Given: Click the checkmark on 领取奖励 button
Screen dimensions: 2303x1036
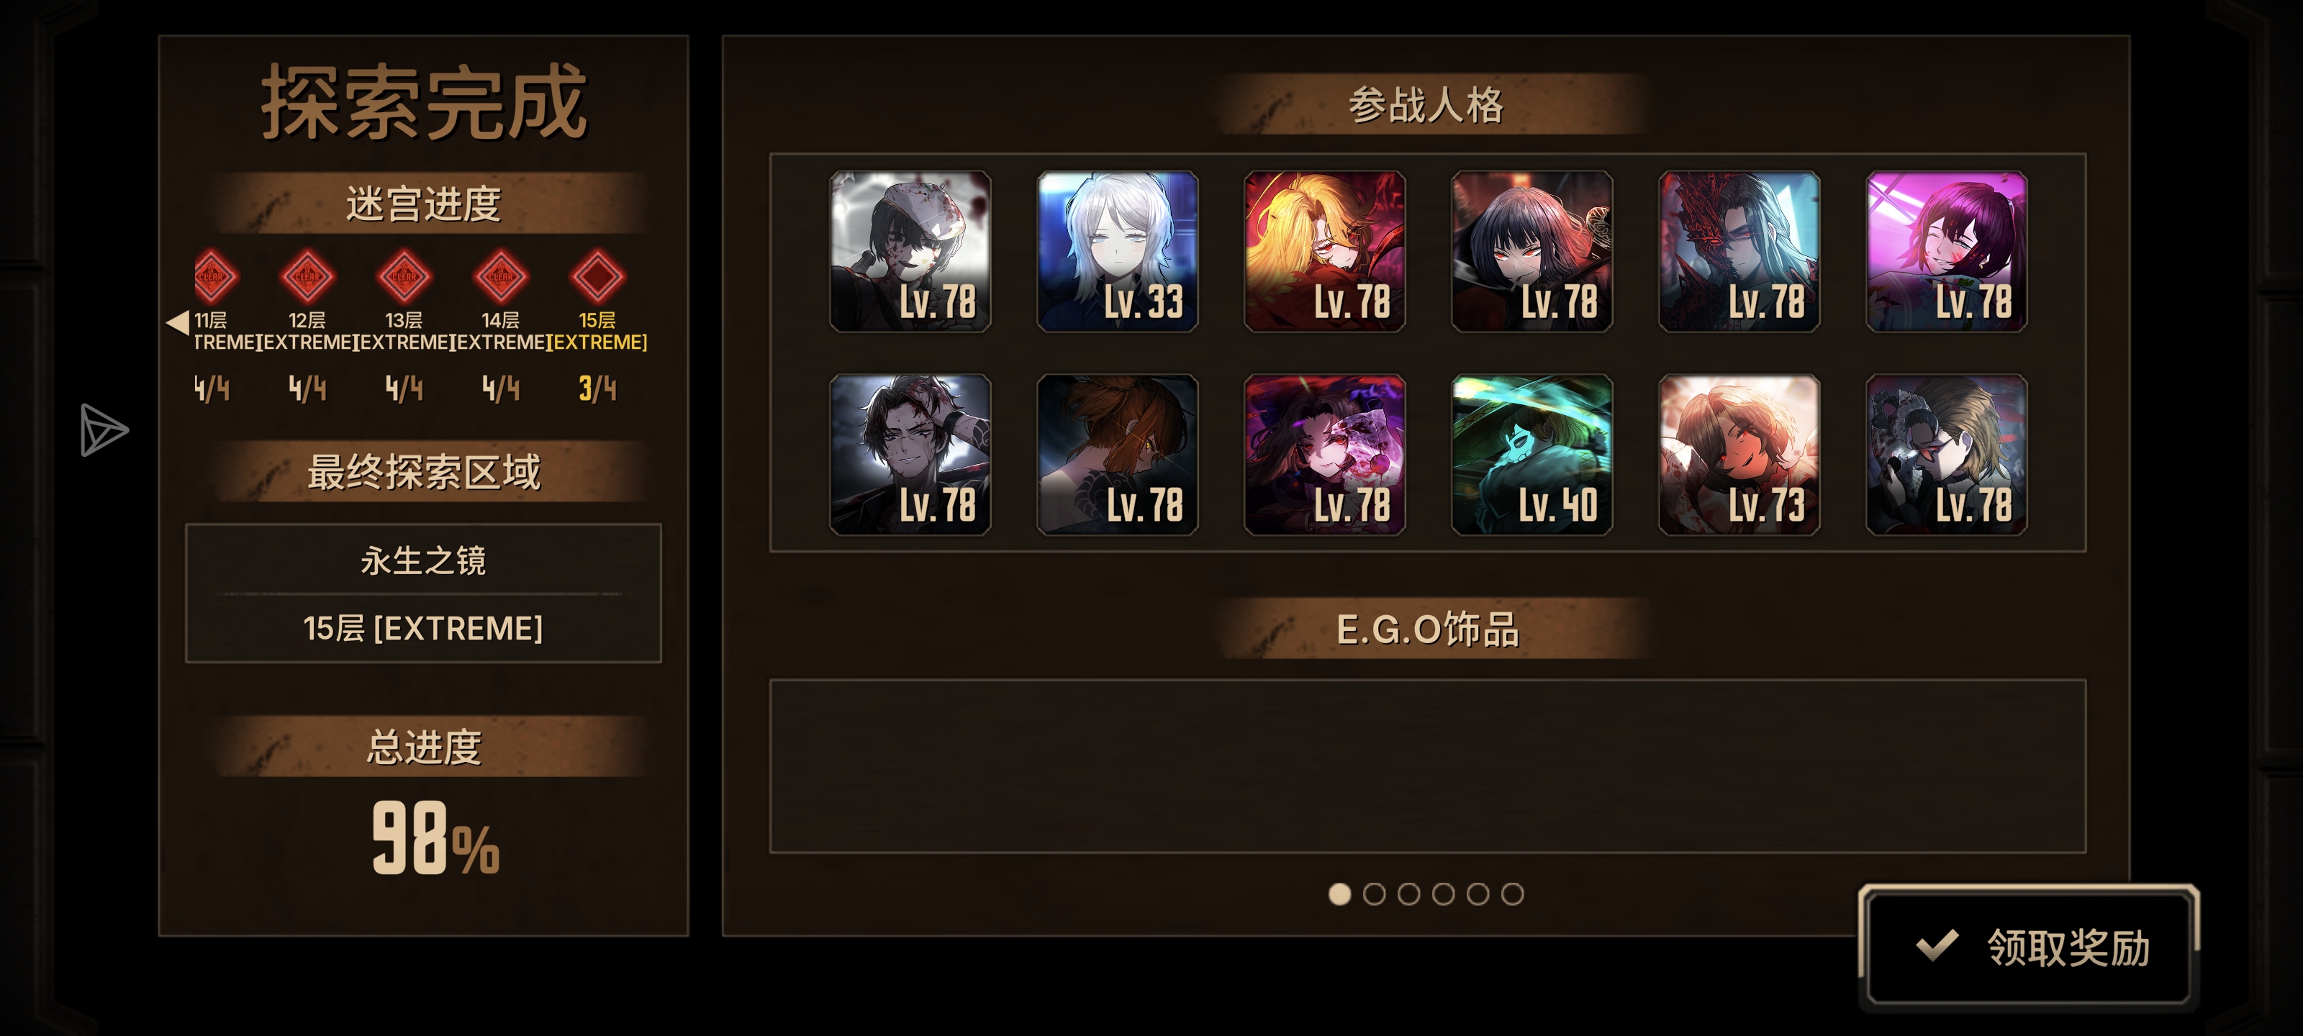Looking at the screenshot, I should tap(1937, 945).
